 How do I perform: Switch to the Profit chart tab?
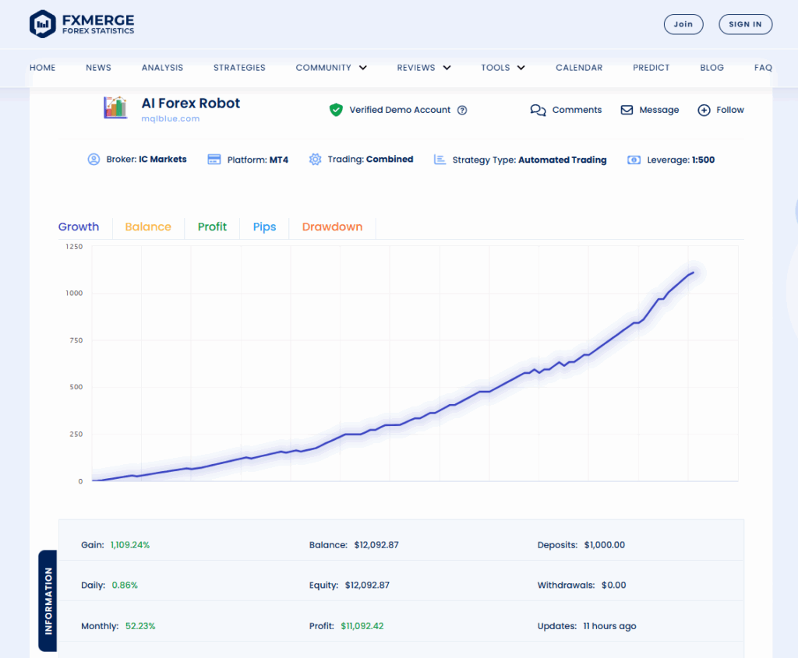coord(212,227)
